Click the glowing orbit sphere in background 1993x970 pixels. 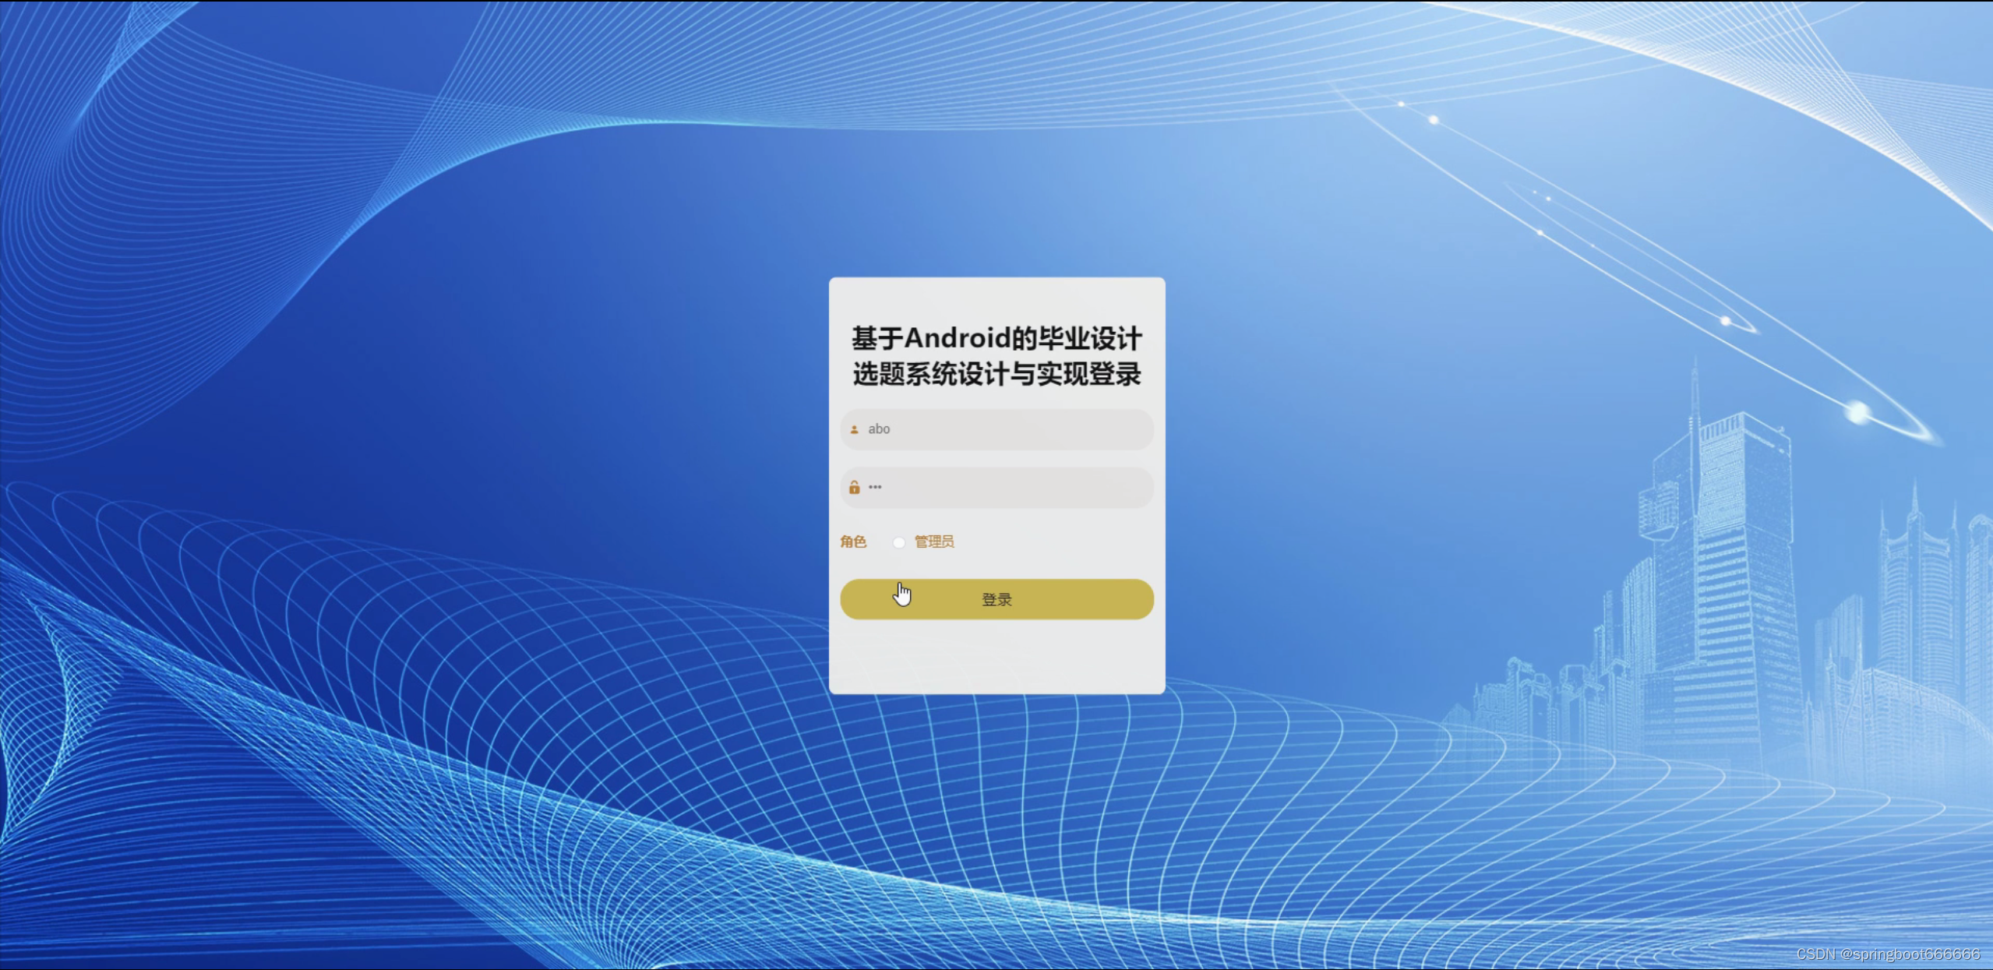pyautogui.click(x=1858, y=412)
